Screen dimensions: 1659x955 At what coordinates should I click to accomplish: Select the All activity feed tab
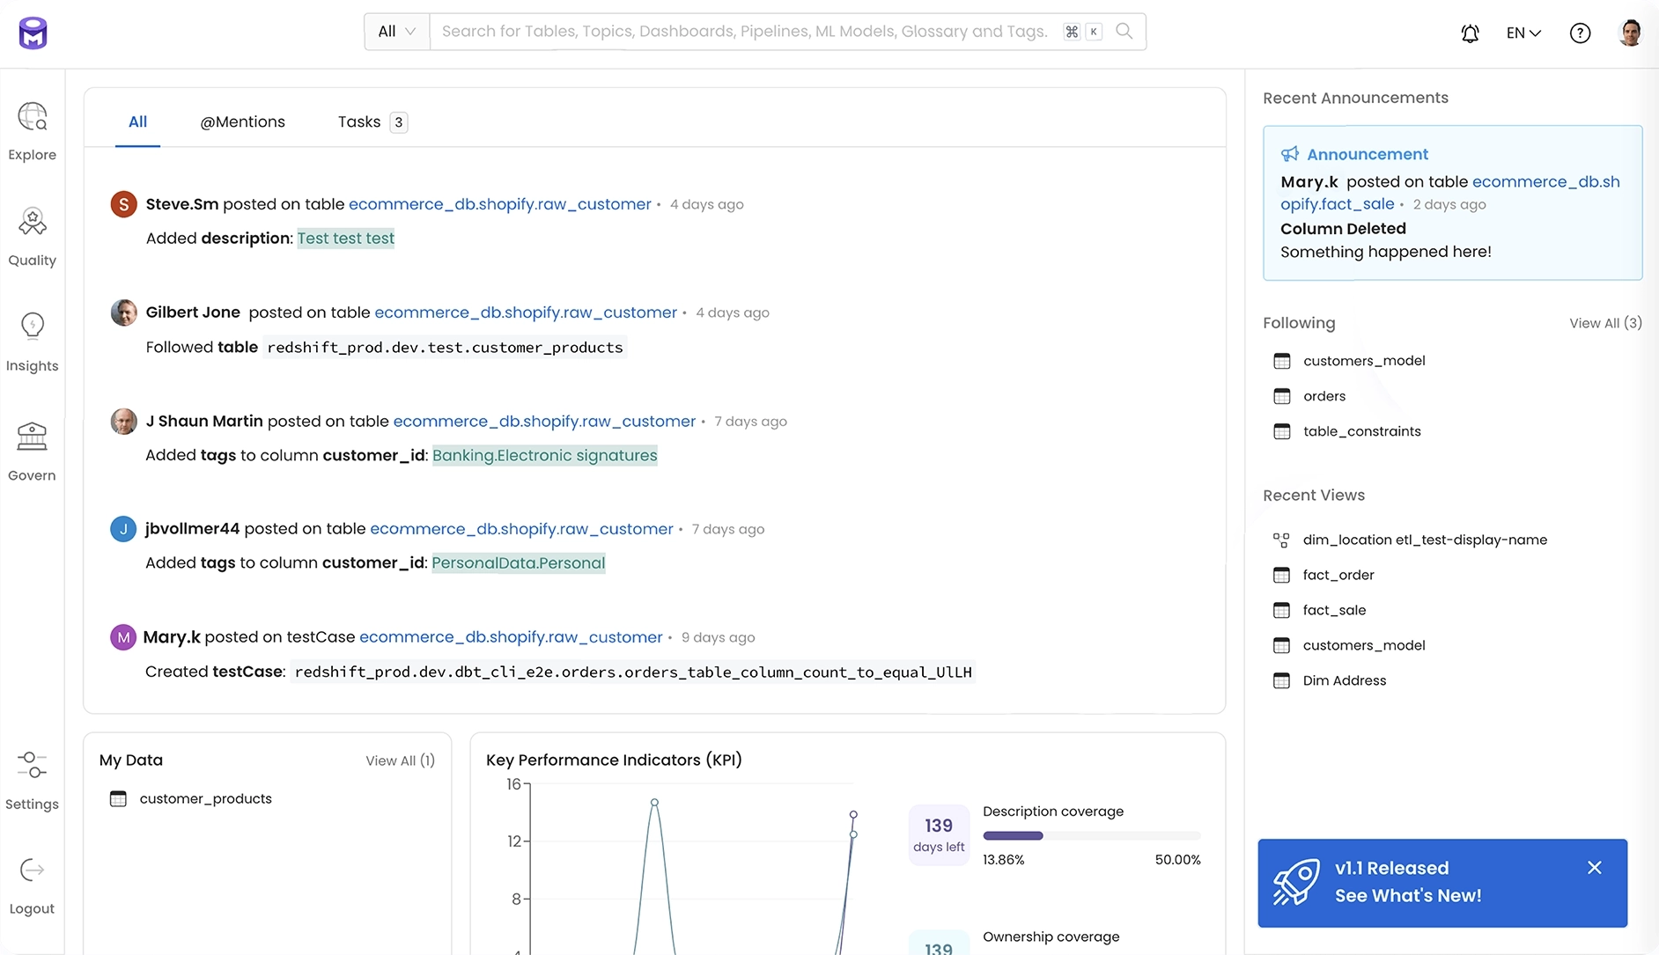point(137,122)
